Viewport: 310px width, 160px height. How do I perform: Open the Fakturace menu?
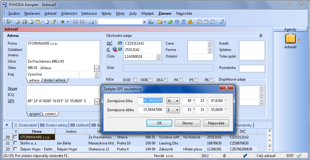tap(89, 13)
